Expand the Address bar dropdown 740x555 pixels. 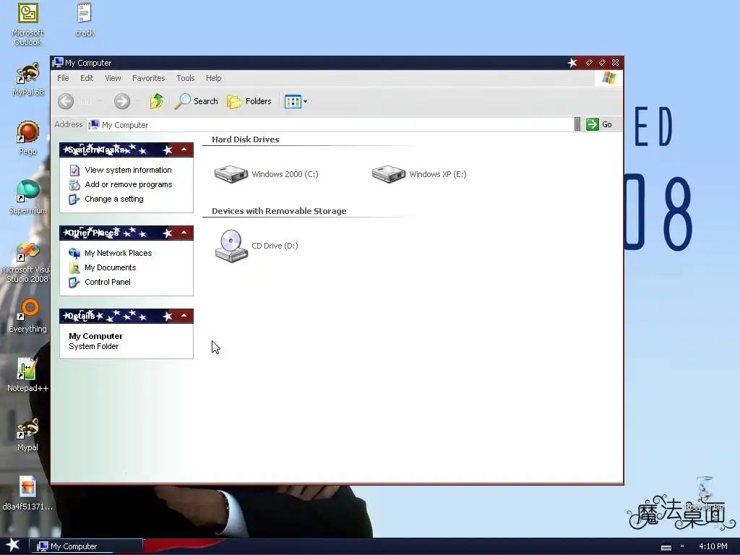[x=577, y=124]
